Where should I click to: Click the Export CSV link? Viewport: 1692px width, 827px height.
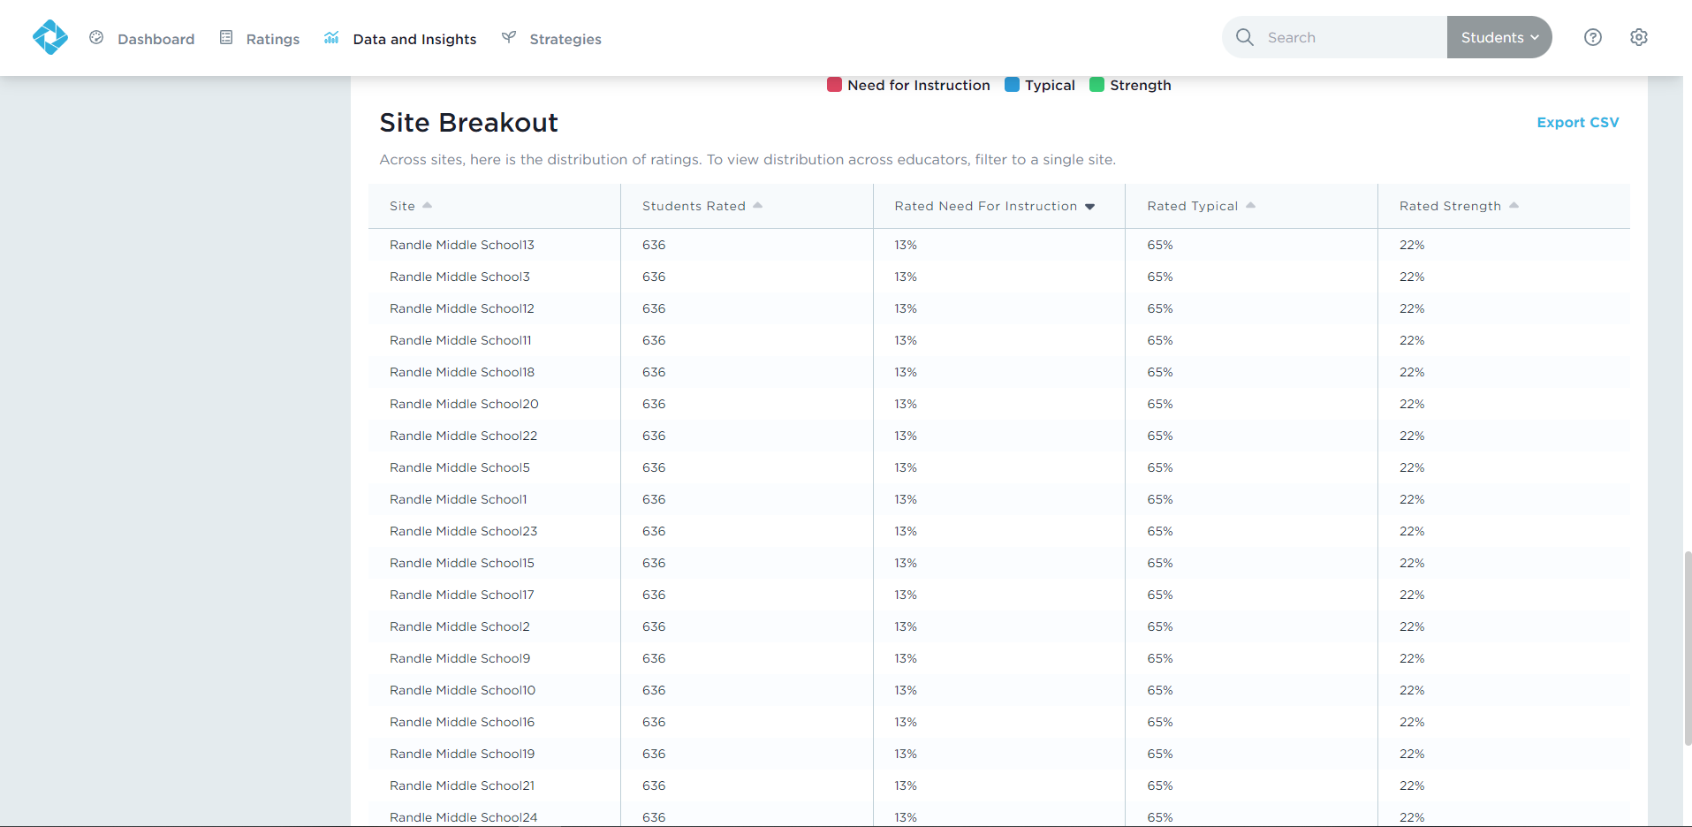tap(1577, 122)
